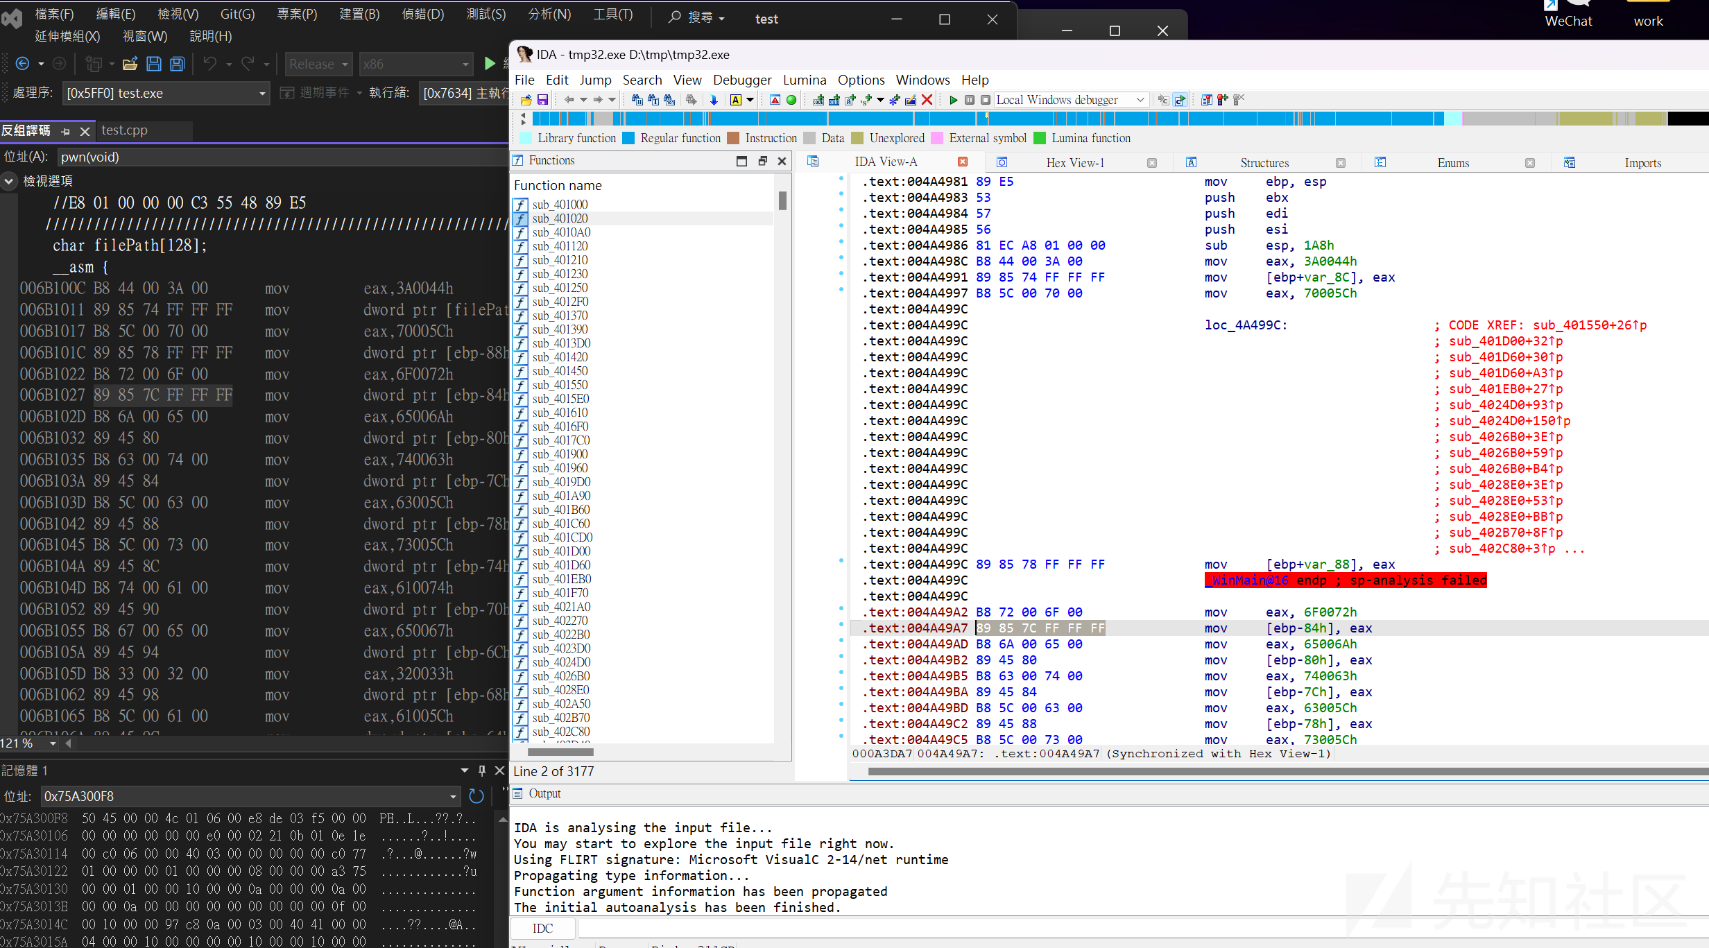Click the IDA debugger stop icon
The width and height of the screenshot is (1709, 948).
[985, 100]
